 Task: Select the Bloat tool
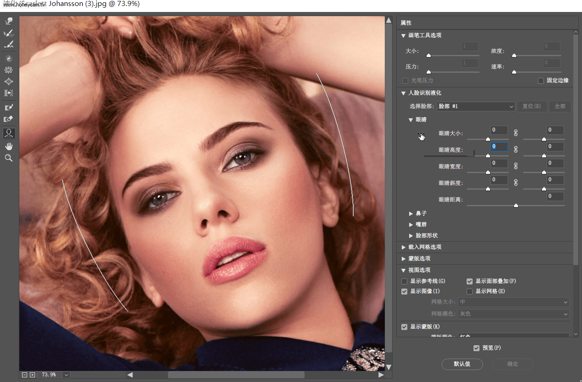[9, 81]
